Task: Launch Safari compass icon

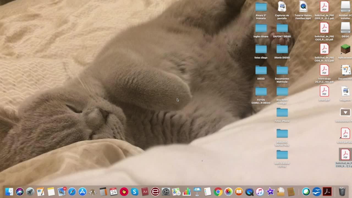Action: click(72, 191)
